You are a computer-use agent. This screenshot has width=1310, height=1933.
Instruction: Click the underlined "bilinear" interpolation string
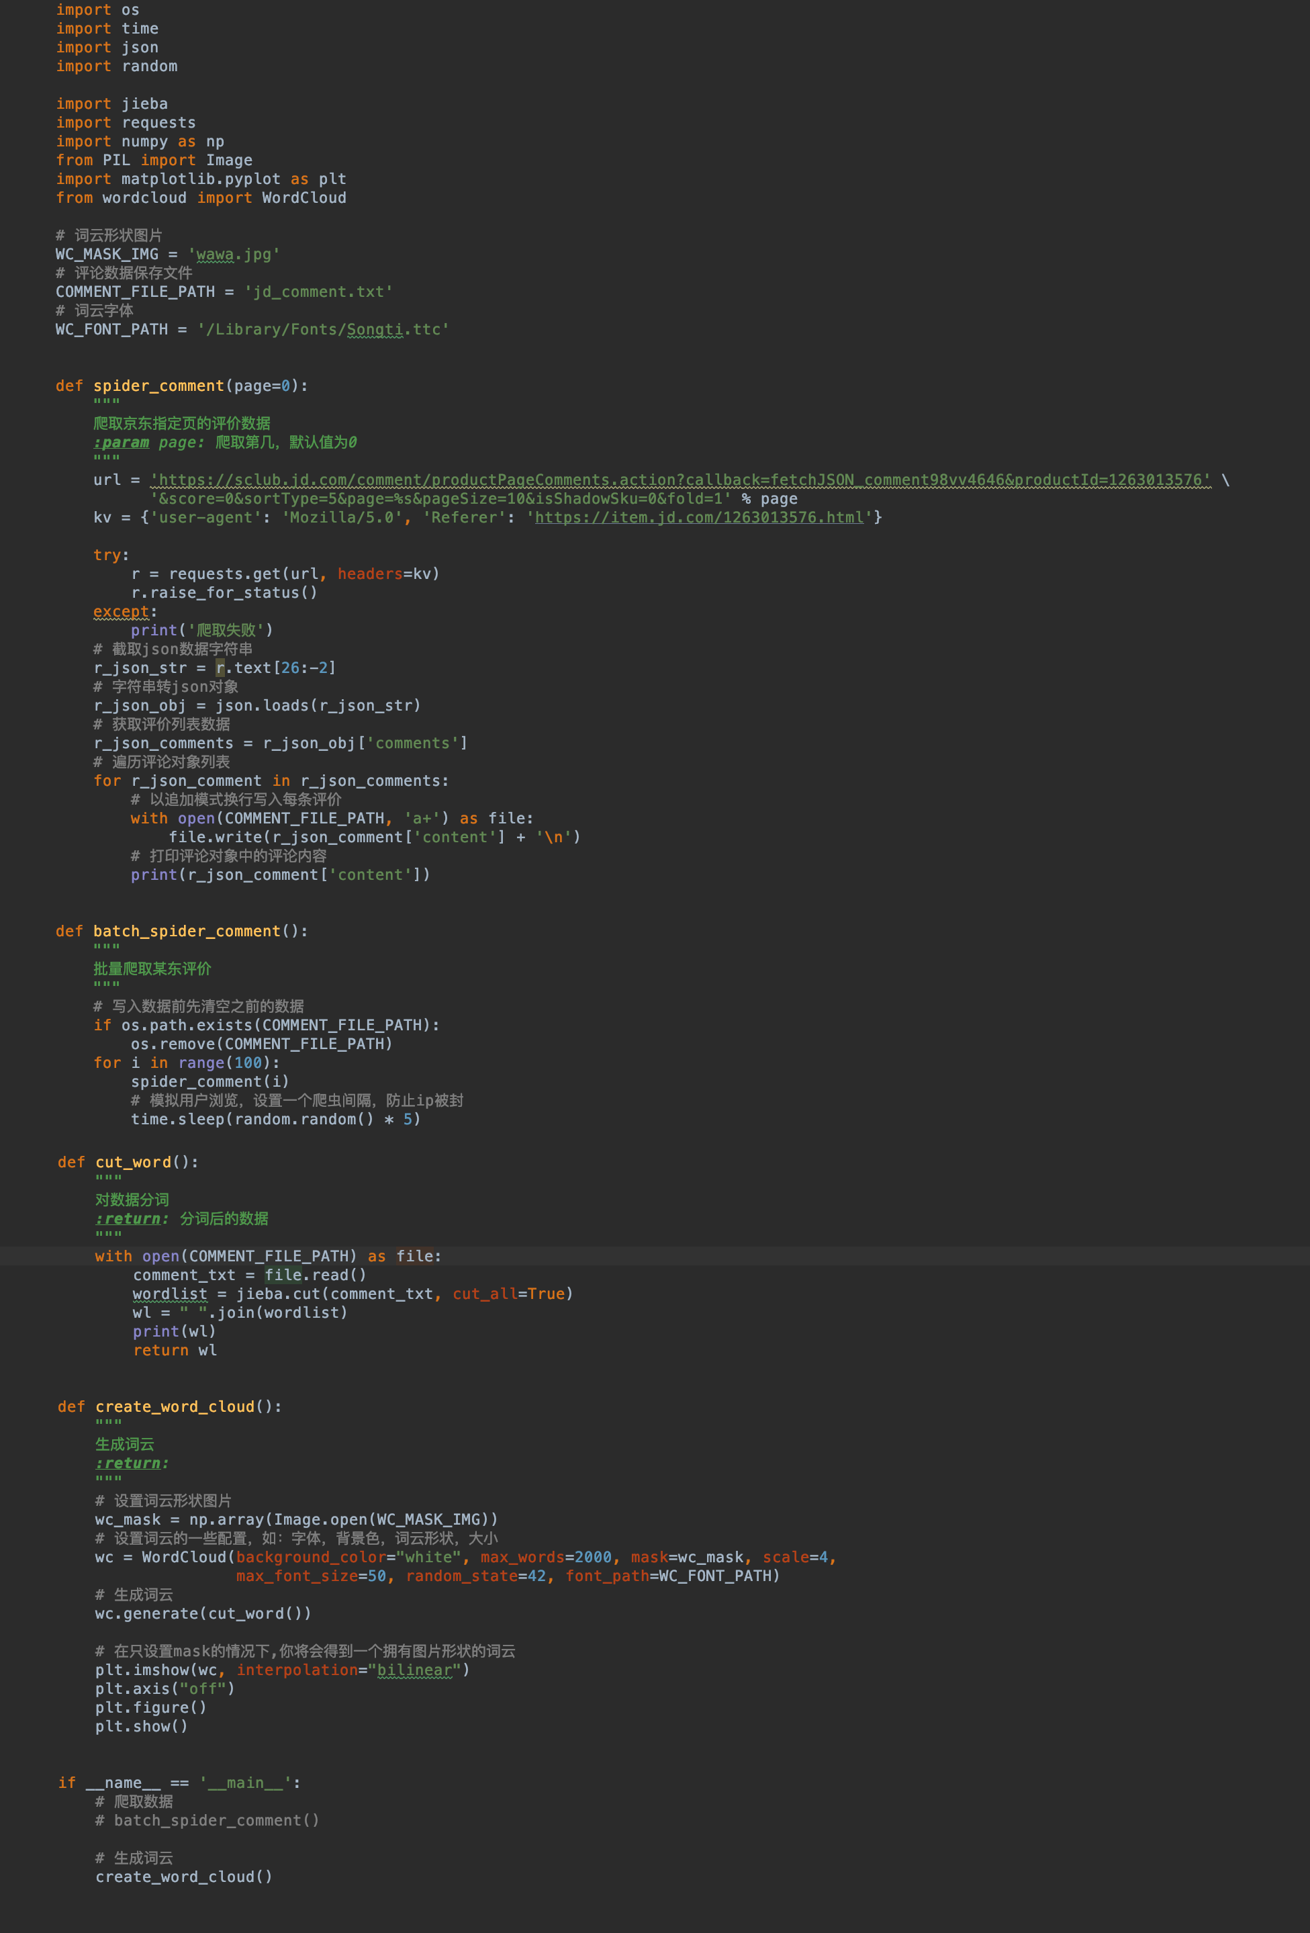(414, 1669)
